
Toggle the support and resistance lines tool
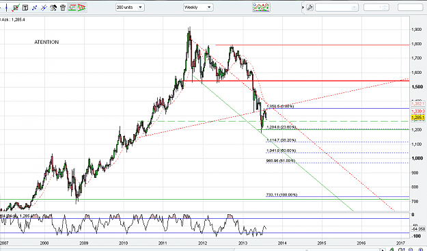click(x=72, y=8)
